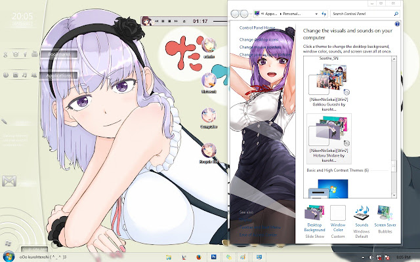Click the Applications label button
Screen dimensions: 420x262
point(59,76)
